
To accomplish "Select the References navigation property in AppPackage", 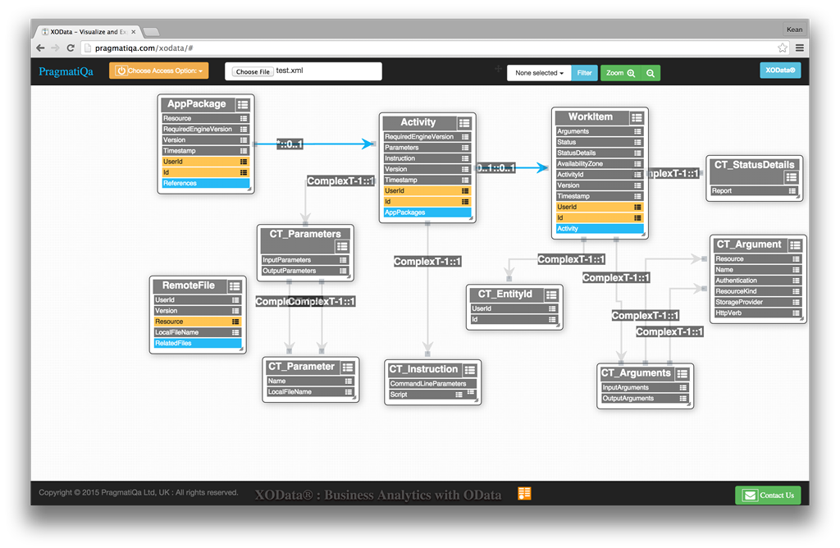I will click(x=205, y=183).
